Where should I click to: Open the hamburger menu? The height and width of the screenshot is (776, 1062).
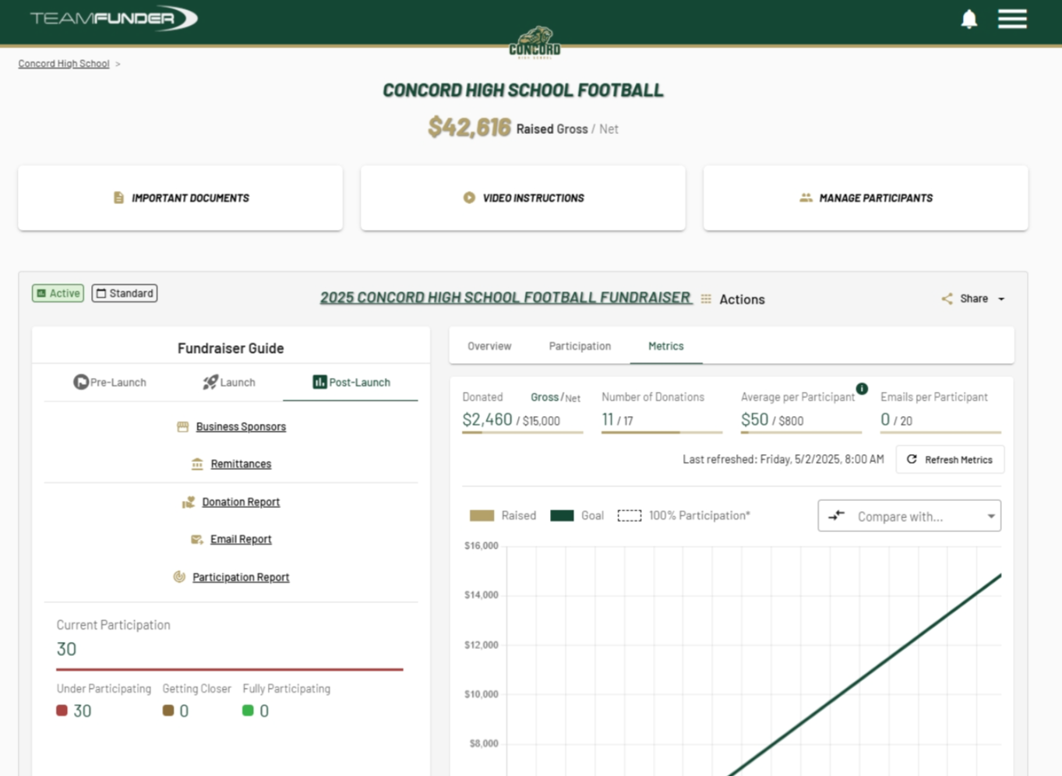coord(1012,19)
